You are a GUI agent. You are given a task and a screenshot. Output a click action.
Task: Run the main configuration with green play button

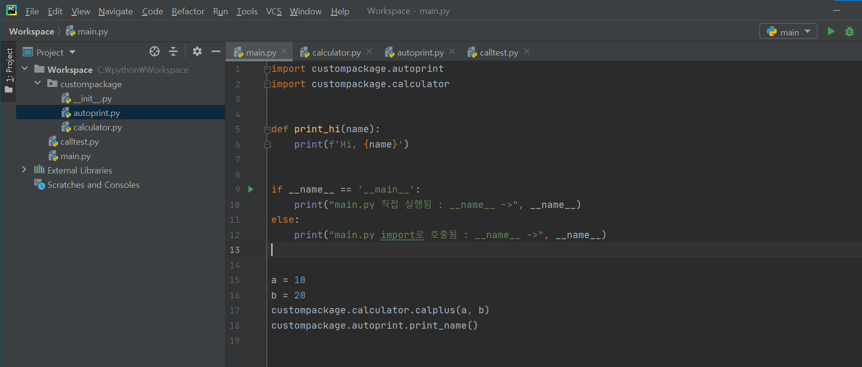coord(831,32)
